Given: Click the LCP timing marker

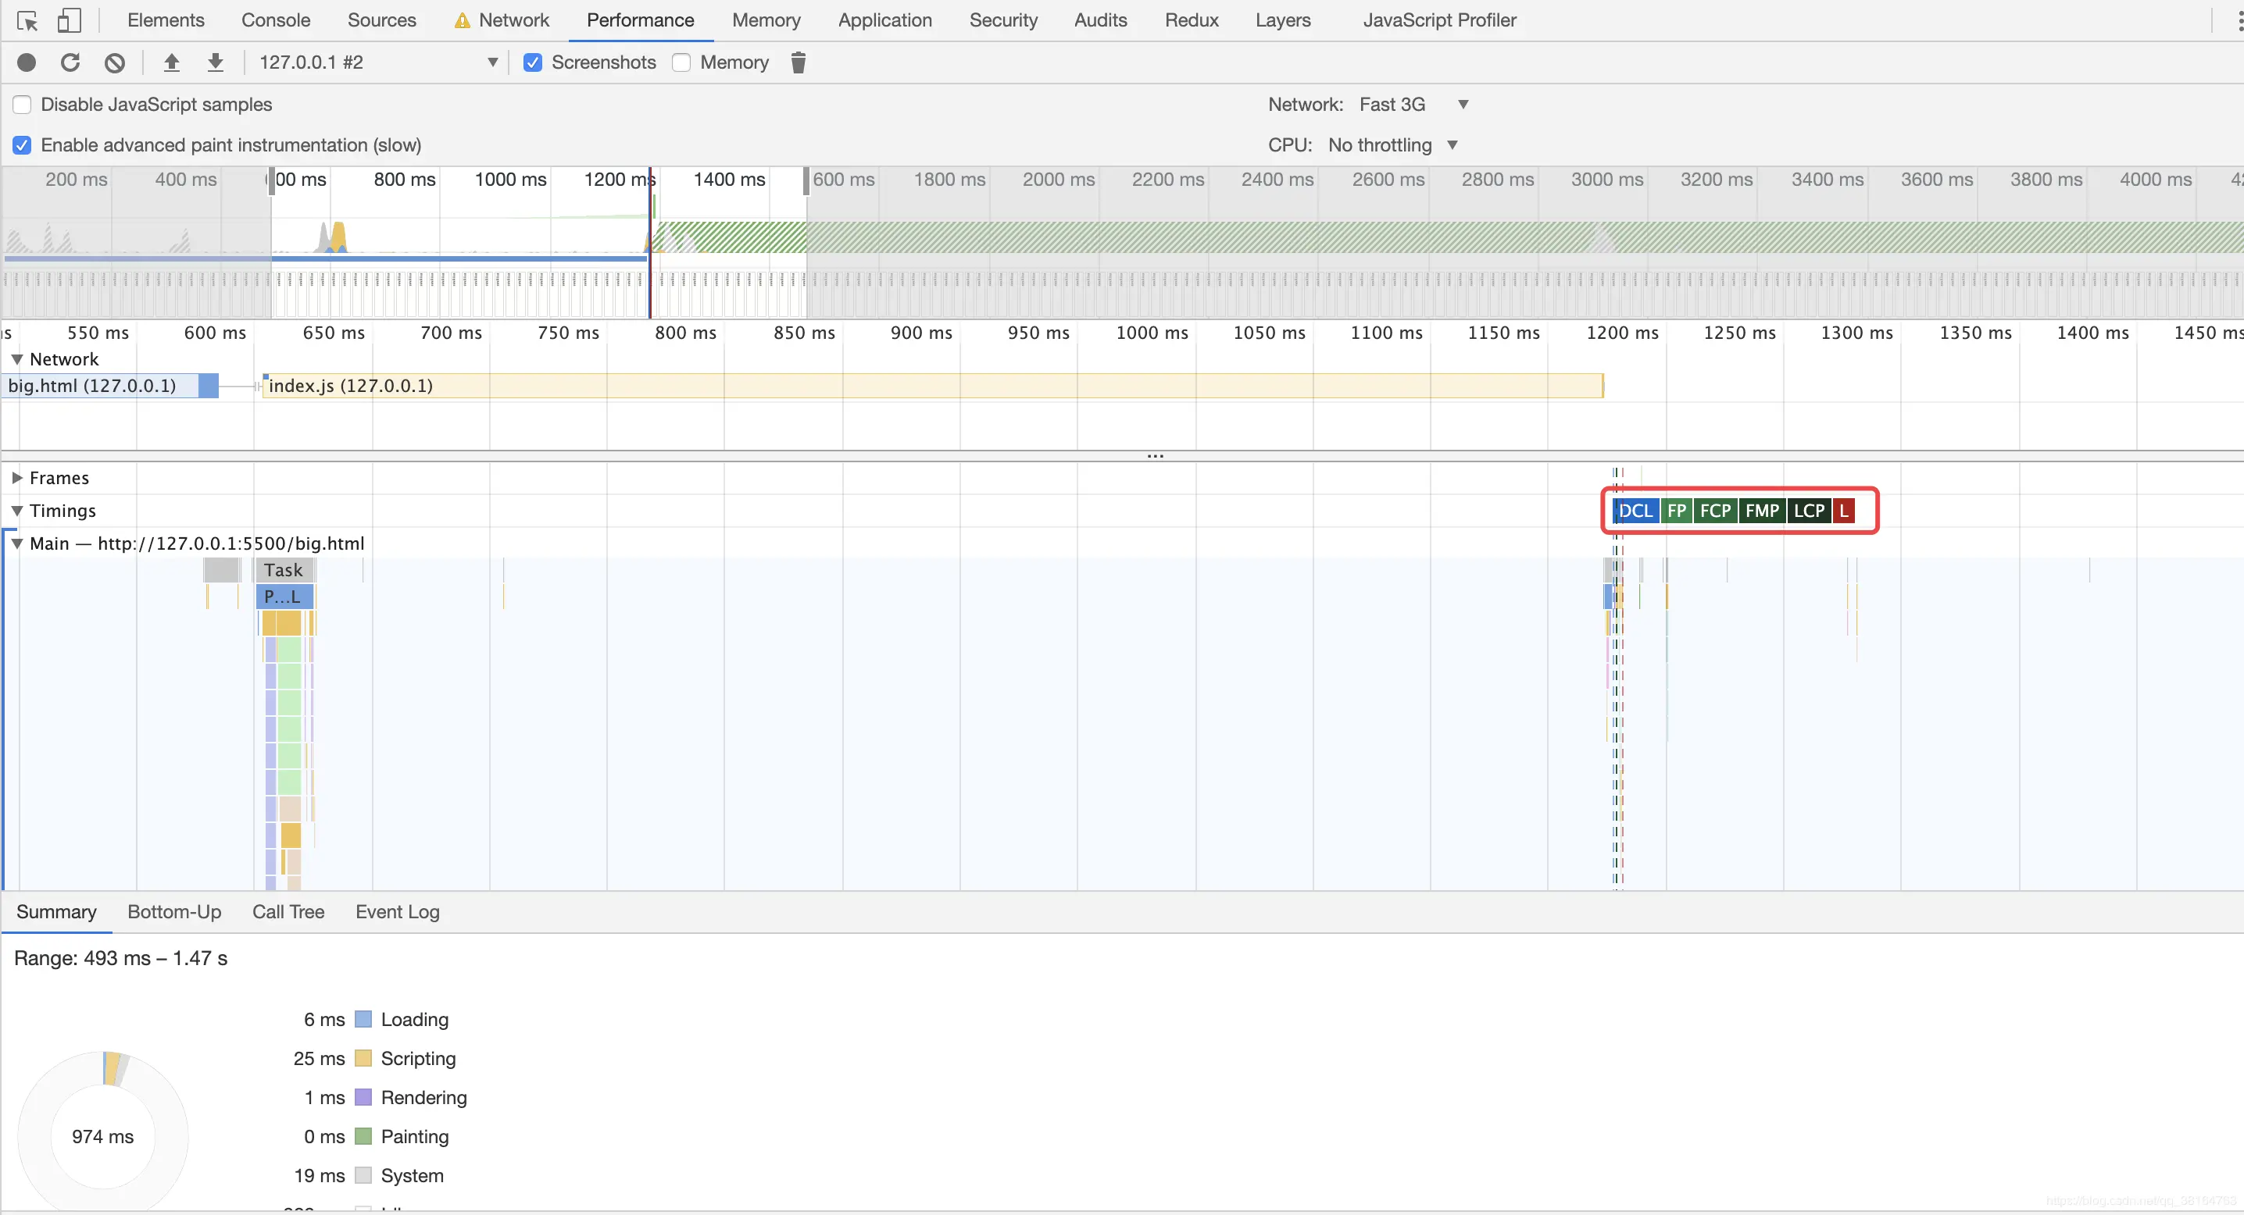Looking at the screenshot, I should coord(1809,511).
